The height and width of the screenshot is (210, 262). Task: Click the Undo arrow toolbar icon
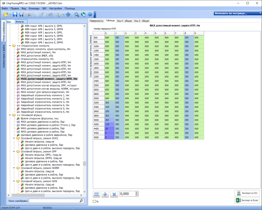click(50, 14)
